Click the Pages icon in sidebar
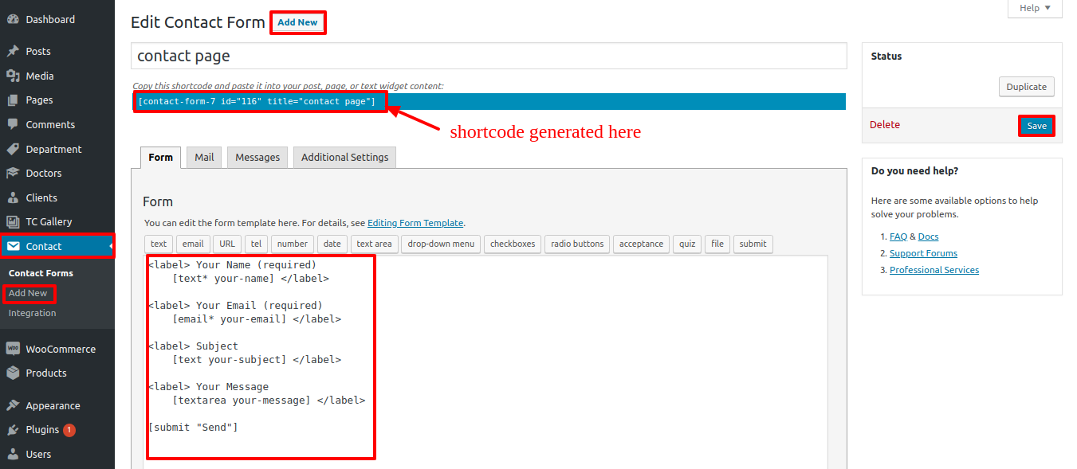 pos(13,100)
